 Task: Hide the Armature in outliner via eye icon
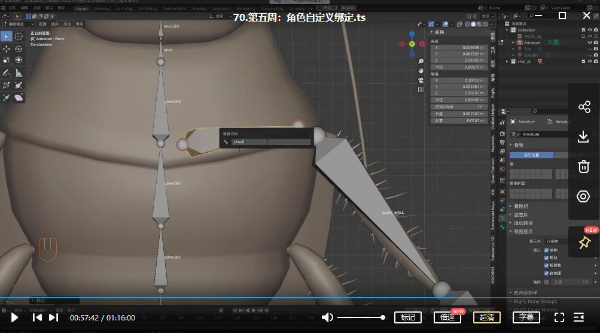pos(590,43)
